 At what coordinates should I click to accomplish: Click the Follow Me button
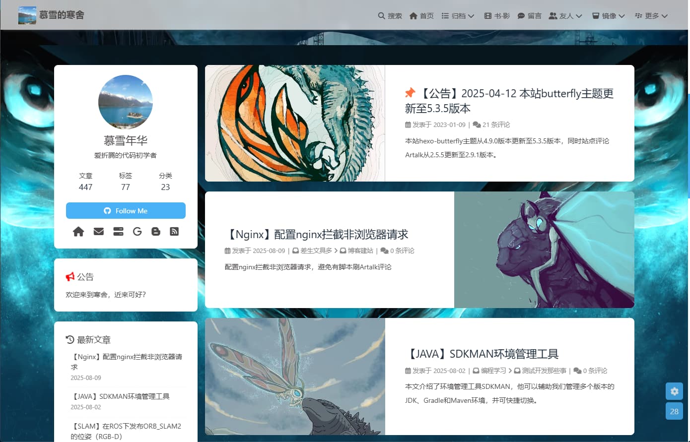[126, 211]
